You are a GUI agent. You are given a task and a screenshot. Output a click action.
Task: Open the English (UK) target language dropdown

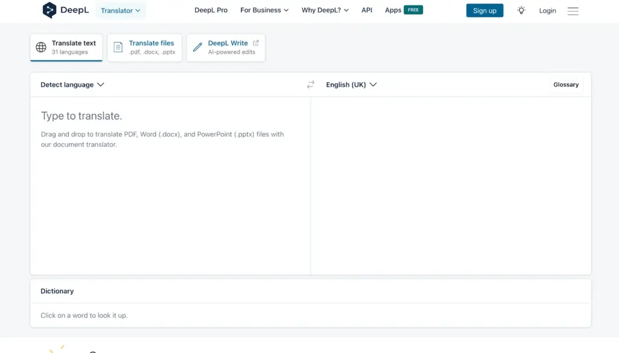pos(351,85)
